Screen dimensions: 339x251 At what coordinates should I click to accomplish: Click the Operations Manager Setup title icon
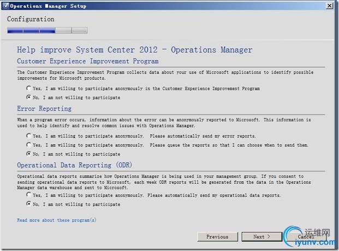click(x=6, y=6)
